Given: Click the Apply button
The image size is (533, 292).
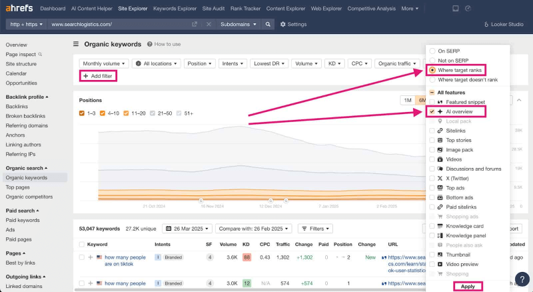Looking at the screenshot, I should tap(468, 286).
